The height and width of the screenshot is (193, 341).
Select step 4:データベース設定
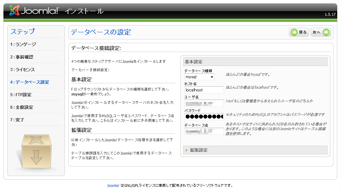click(x=30, y=82)
